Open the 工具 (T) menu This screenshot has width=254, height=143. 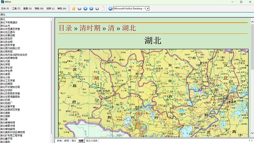click(16, 8)
